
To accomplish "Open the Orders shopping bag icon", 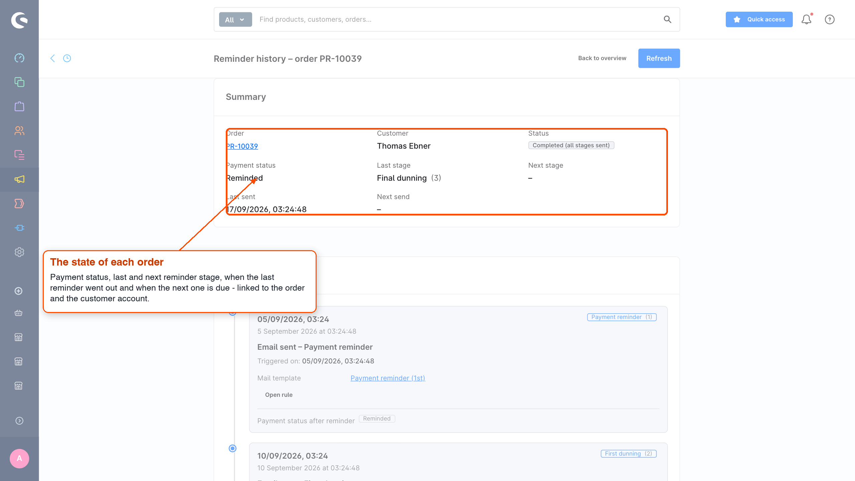I will coord(19,107).
